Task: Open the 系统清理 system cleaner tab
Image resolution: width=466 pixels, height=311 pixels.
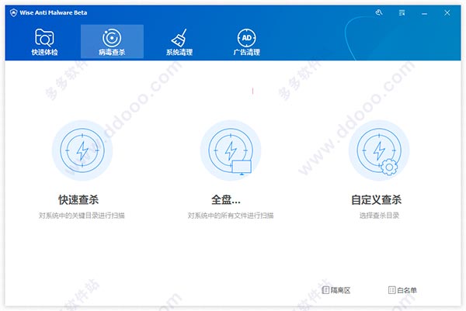Action: pyautogui.click(x=179, y=42)
